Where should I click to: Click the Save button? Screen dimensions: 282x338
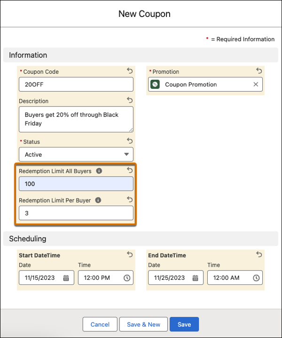pyautogui.click(x=184, y=324)
